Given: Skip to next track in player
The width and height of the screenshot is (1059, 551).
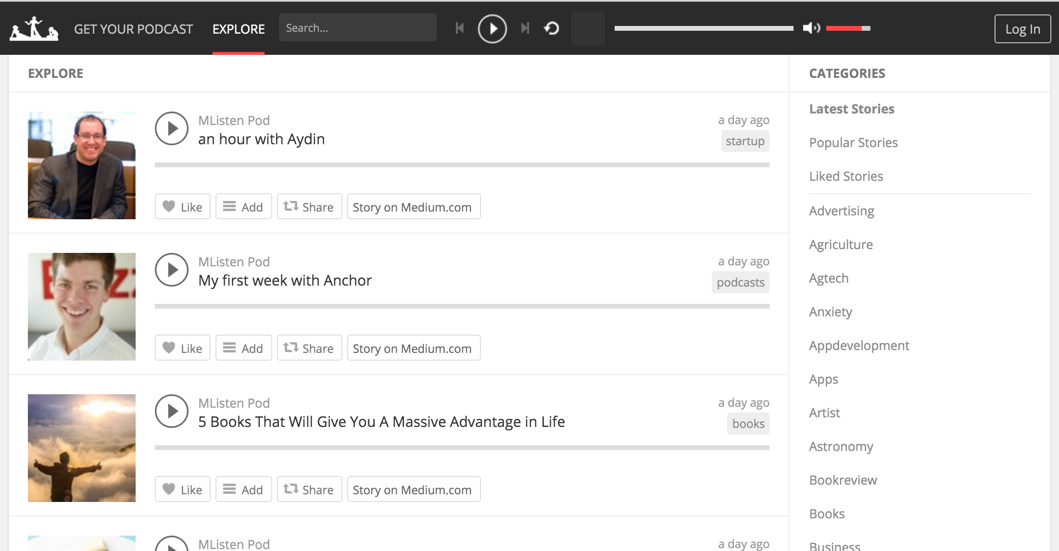Looking at the screenshot, I should click(525, 28).
